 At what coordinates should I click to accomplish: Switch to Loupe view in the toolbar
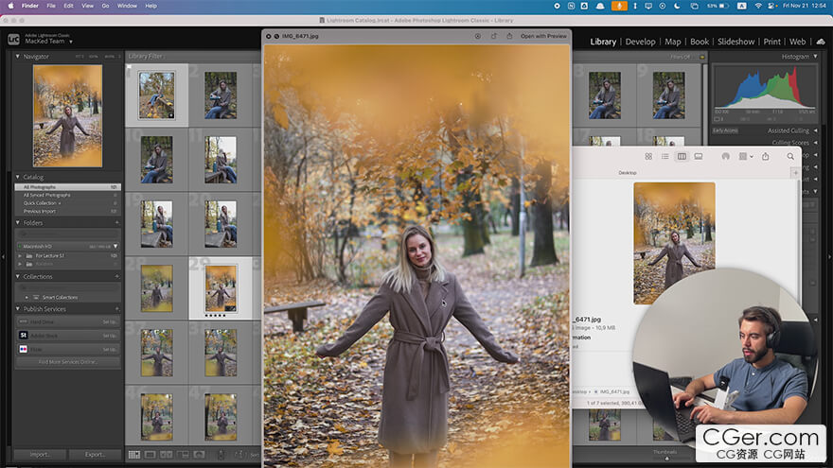[x=151, y=455]
